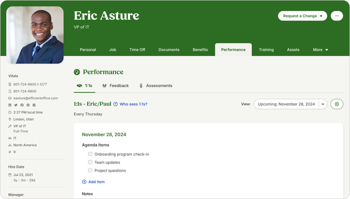350x199 pixels.
Task: Open the Feedback sub-tab
Action: coord(115,86)
